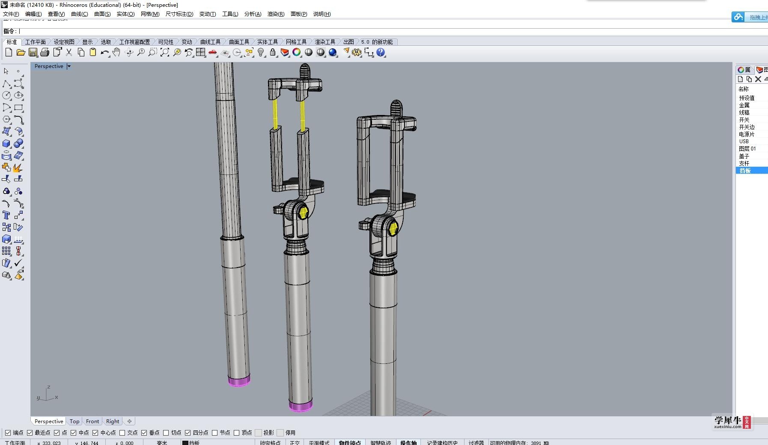
Task: Click the Zoom window icon
Action: [x=153, y=53]
